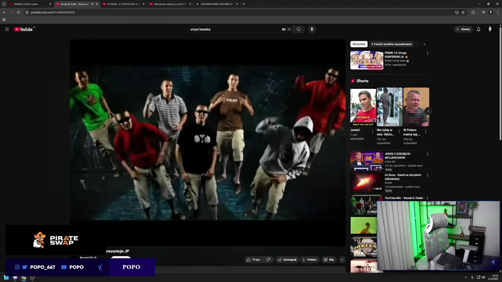Open options for the Jesień short
The width and height of the screenshot is (502, 282).
point(373,132)
